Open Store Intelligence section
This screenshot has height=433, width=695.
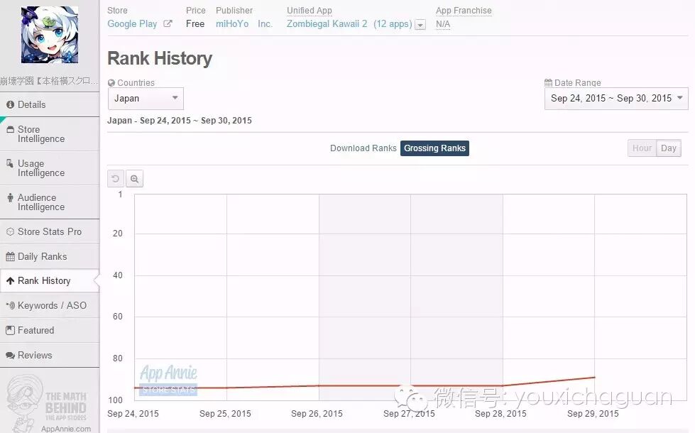(50, 134)
